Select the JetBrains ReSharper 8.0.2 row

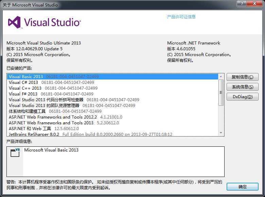(112, 134)
